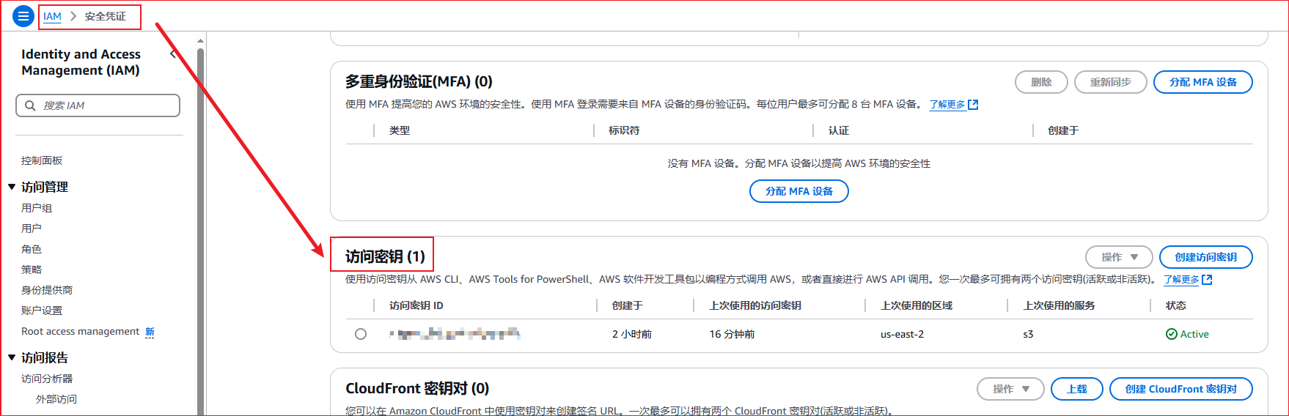Open the hamburger navigation menu
The height and width of the screenshot is (416, 1289).
click(x=23, y=15)
